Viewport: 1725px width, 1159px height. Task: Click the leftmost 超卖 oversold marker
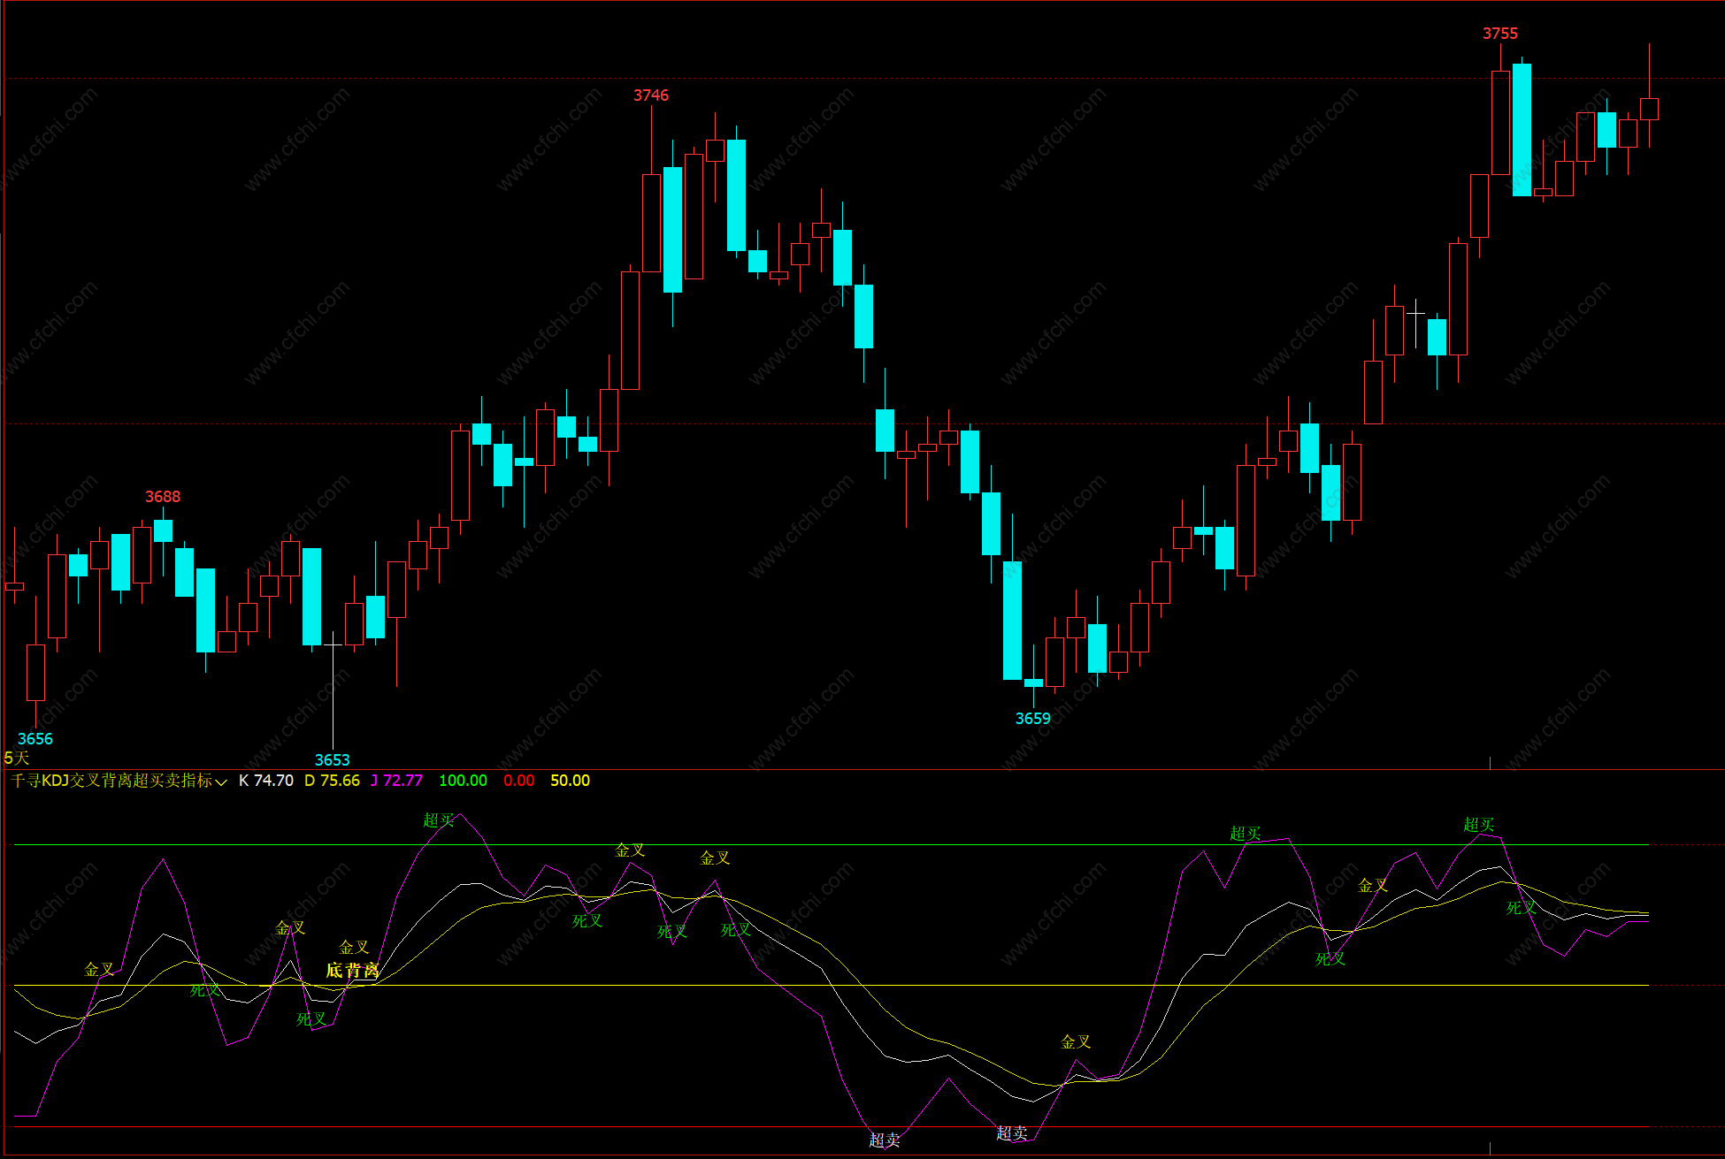pos(884,1140)
